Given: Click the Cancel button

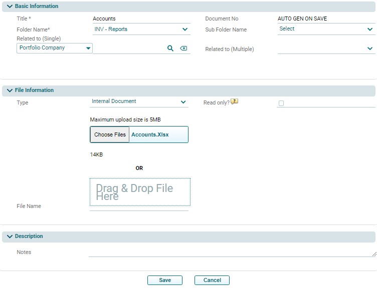Looking at the screenshot, I should point(212,280).
